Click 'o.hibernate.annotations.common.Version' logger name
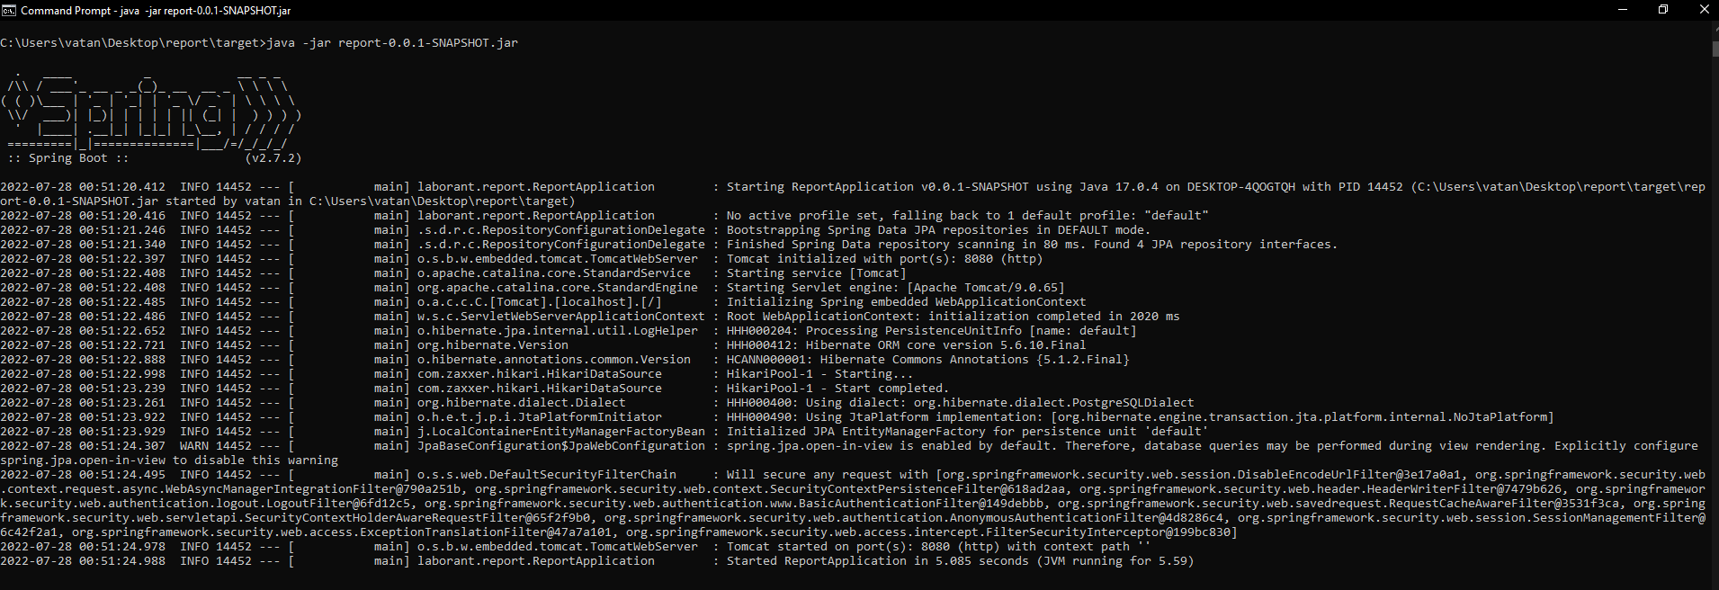The image size is (1719, 590). click(553, 359)
